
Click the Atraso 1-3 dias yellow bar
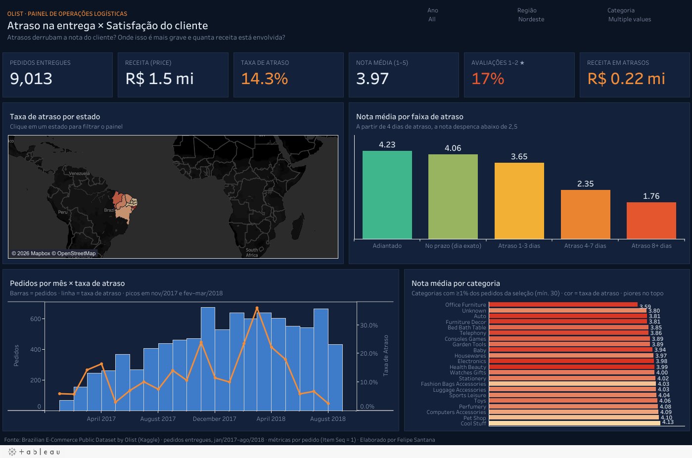(519, 201)
